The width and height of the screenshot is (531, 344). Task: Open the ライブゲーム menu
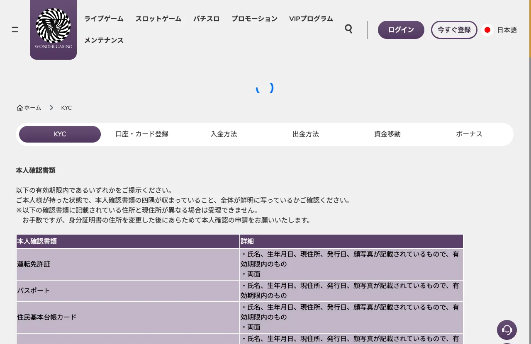(104, 19)
